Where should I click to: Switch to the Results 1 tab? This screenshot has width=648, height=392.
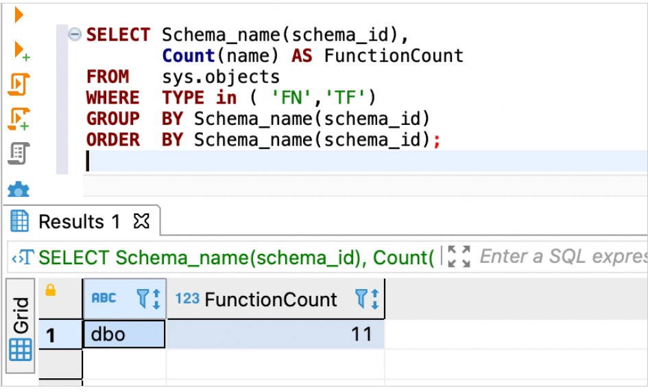tap(79, 222)
